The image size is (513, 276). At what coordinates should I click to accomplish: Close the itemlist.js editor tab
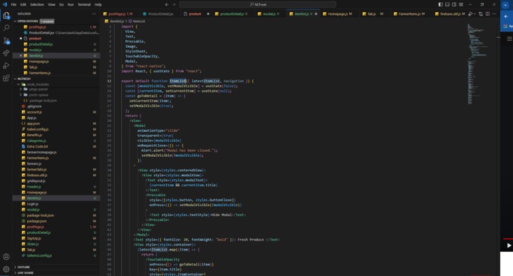(x=316, y=14)
